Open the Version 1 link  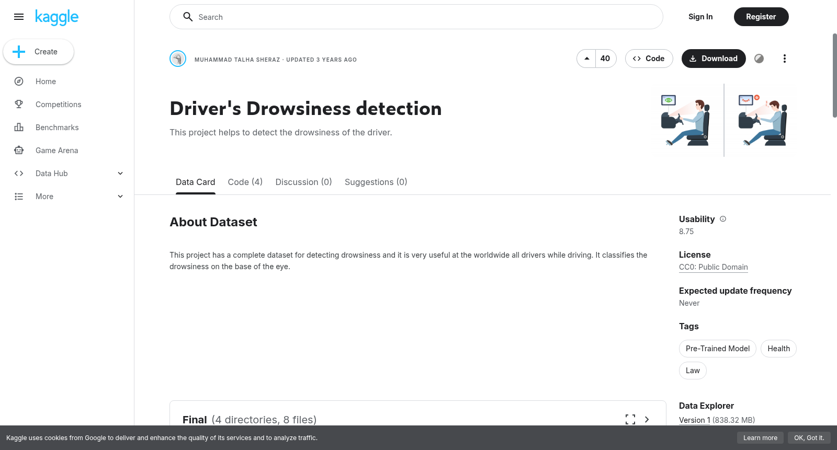pos(695,420)
